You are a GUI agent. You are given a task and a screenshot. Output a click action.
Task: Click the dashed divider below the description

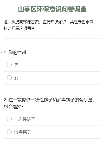pos(52,38)
